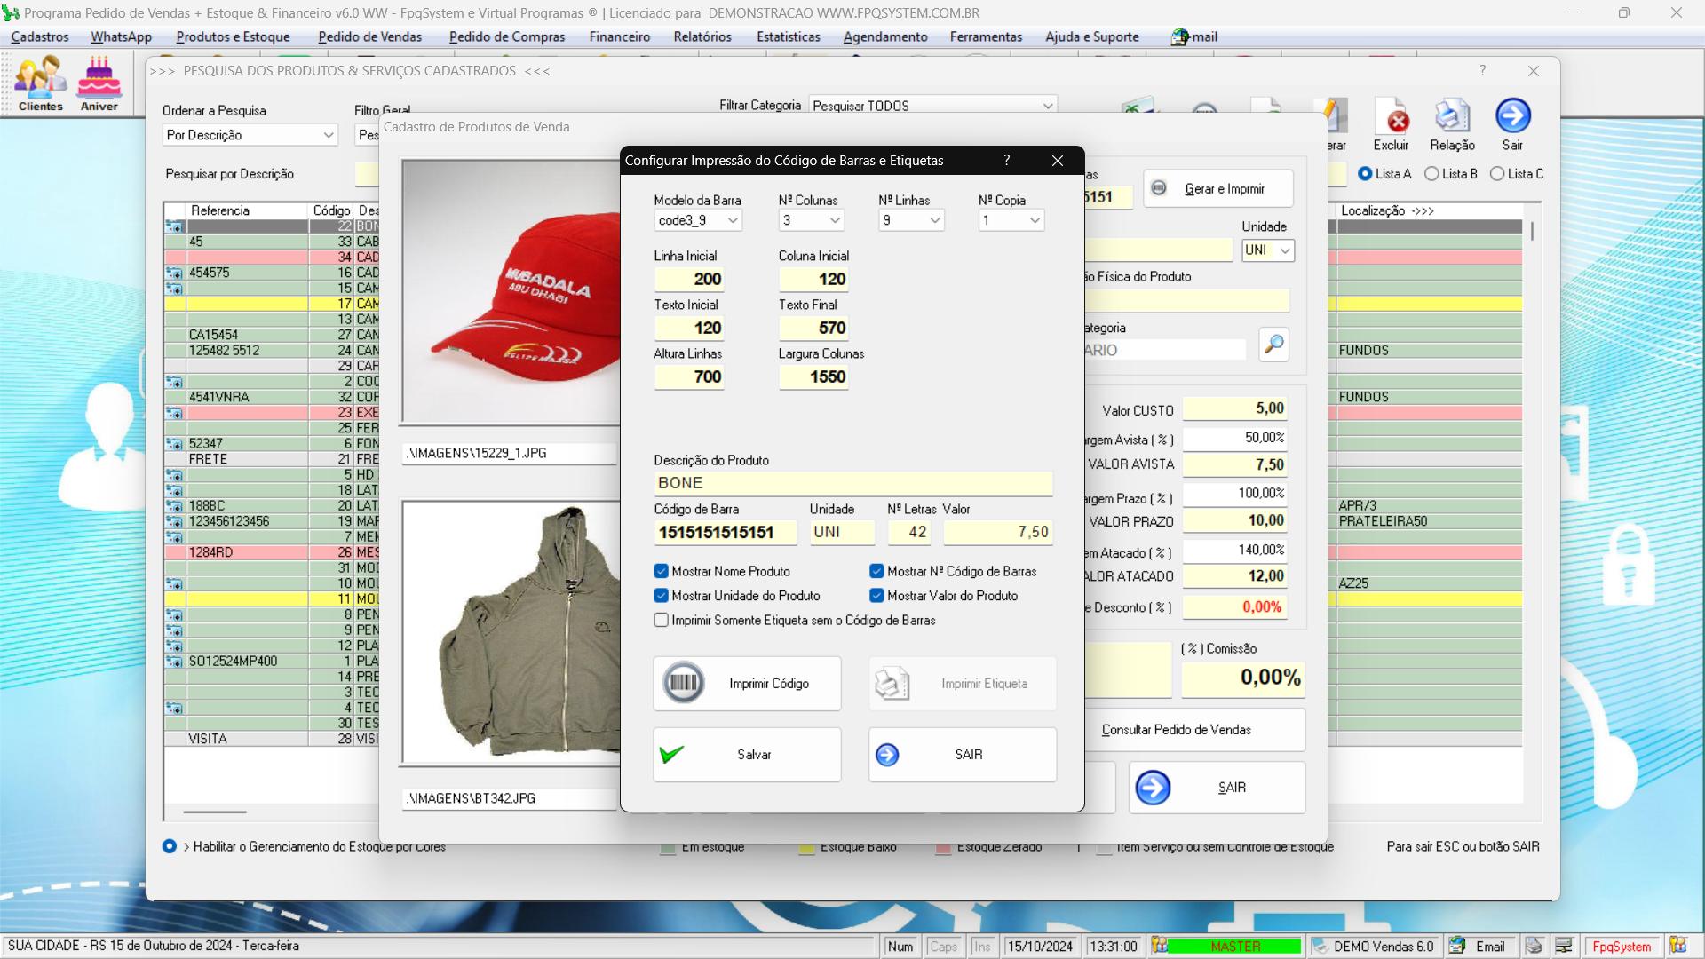The height and width of the screenshot is (959, 1705).
Task: Select the Lista A radio button
Action: coord(1365,174)
